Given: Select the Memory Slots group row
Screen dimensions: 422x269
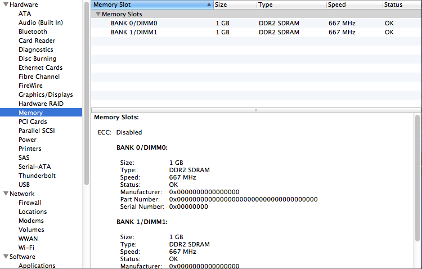Looking at the screenshot, I should (x=256, y=14).
